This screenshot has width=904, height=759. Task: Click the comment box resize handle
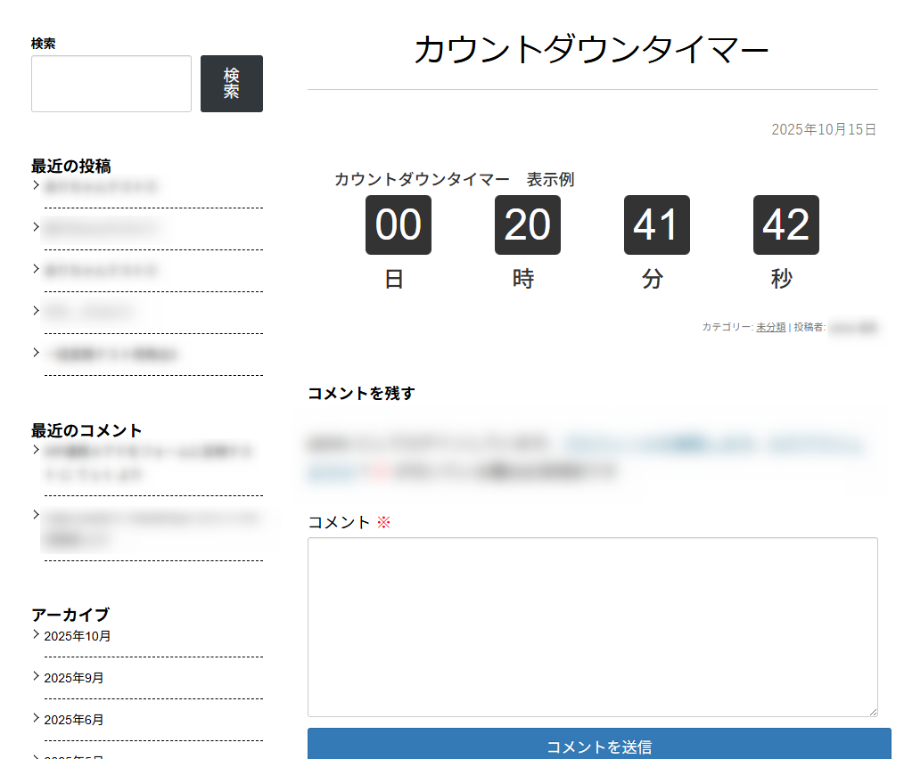point(872,711)
